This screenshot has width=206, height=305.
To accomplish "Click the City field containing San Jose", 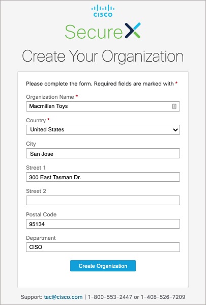I will 103,153.
